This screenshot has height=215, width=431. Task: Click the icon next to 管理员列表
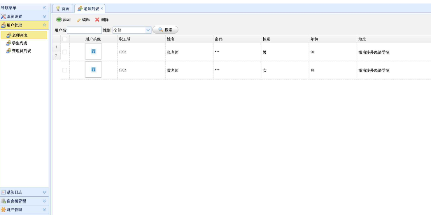(9, 51)
